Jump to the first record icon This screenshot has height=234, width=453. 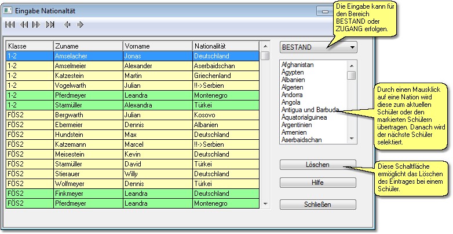pyautogui.click(x=9, y=25)
